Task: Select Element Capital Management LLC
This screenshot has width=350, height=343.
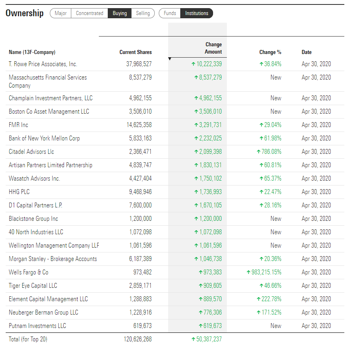Action: [x=48, y=299]
